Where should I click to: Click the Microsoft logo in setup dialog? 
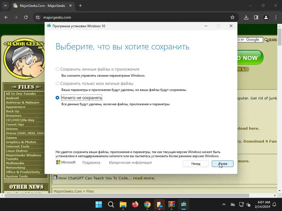tap(66, 162)
